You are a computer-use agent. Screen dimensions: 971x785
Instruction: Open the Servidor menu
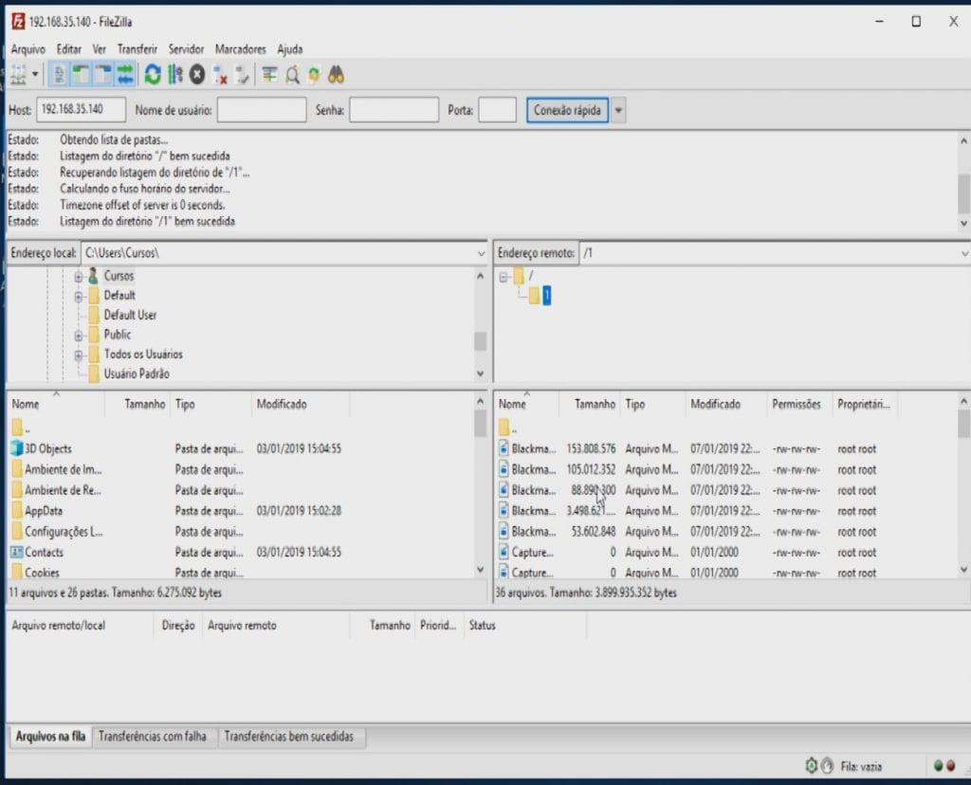click(x=186, y=49)
